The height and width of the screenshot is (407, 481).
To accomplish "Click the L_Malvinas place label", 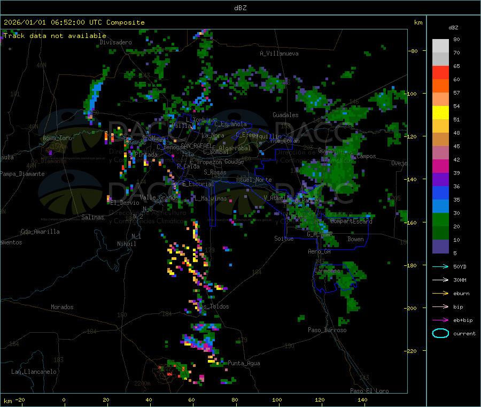I will coord(211,198).
